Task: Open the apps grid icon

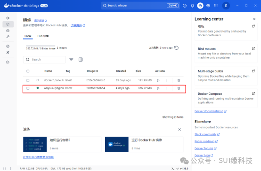Action: pyautogui.click(x=216, y=6)
